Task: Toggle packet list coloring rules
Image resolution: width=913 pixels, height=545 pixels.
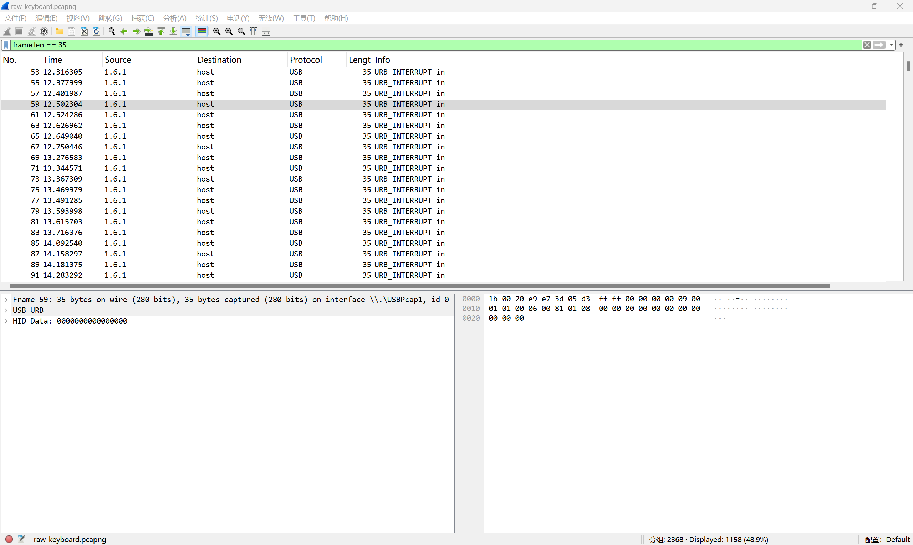Action: coord(202,32)
